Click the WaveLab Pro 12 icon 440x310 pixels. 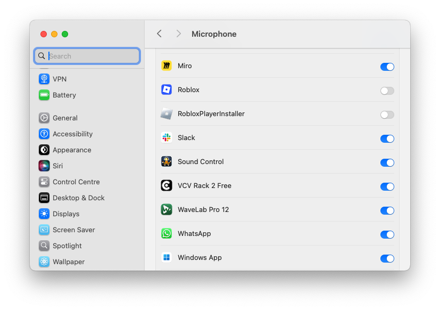click(167, 210)
